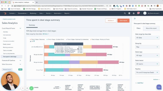163x91 pixels.
Task: Click the HubSpot sprocket logo
Action: 5,13
